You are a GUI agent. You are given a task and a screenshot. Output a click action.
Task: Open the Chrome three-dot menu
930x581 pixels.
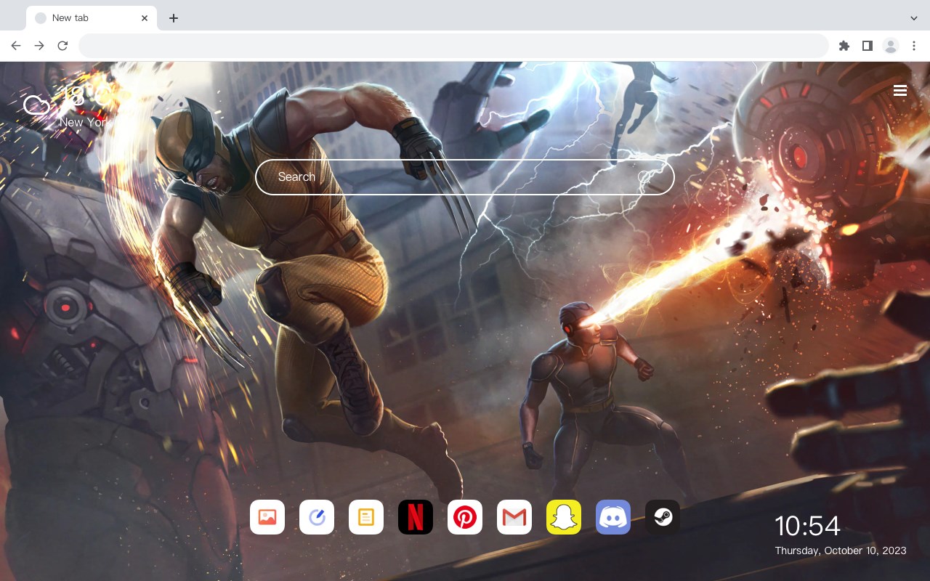click(914, 46)
